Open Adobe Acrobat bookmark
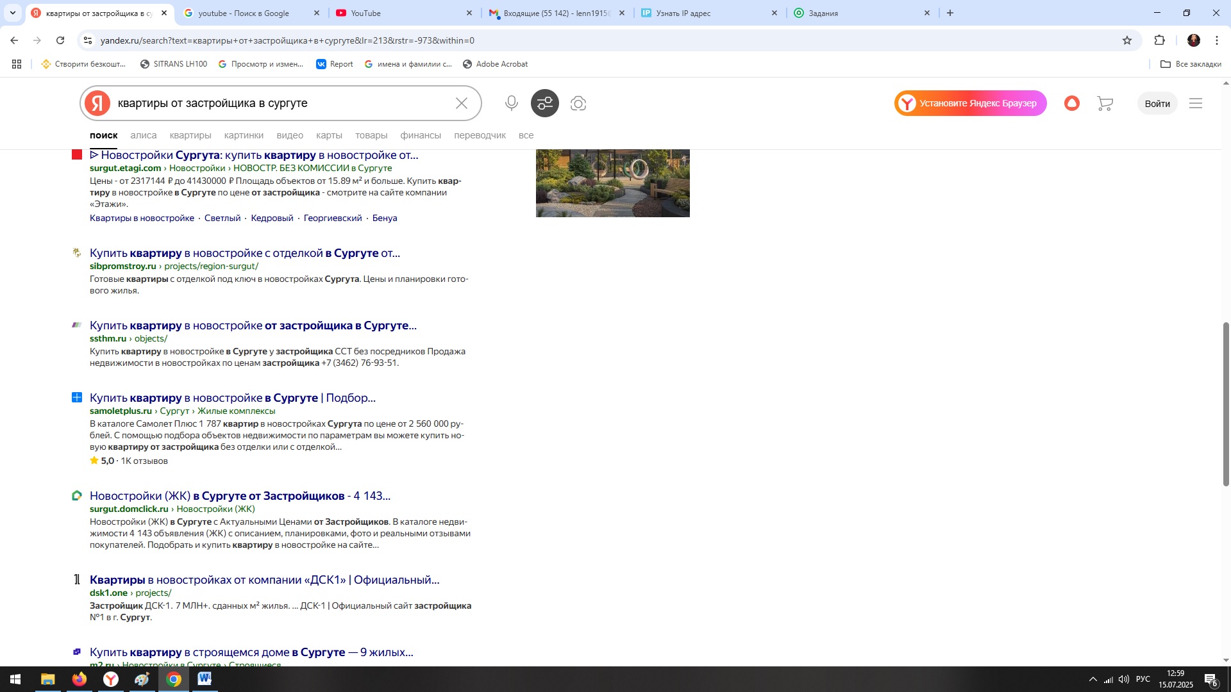The image size is (1231, 692). (x=495, y=64)
